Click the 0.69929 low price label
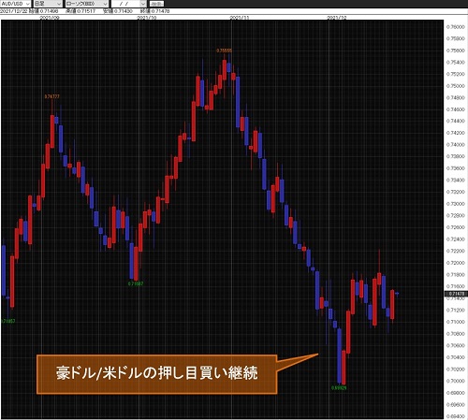 [x=339, y=388]
